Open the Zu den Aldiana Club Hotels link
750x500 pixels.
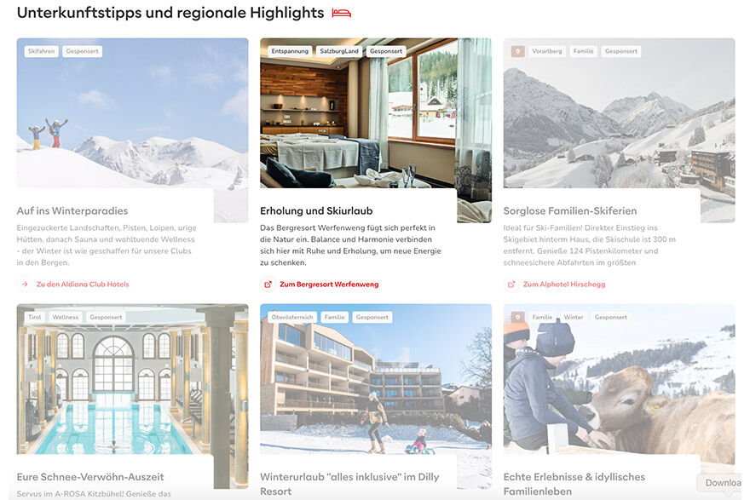83,284
